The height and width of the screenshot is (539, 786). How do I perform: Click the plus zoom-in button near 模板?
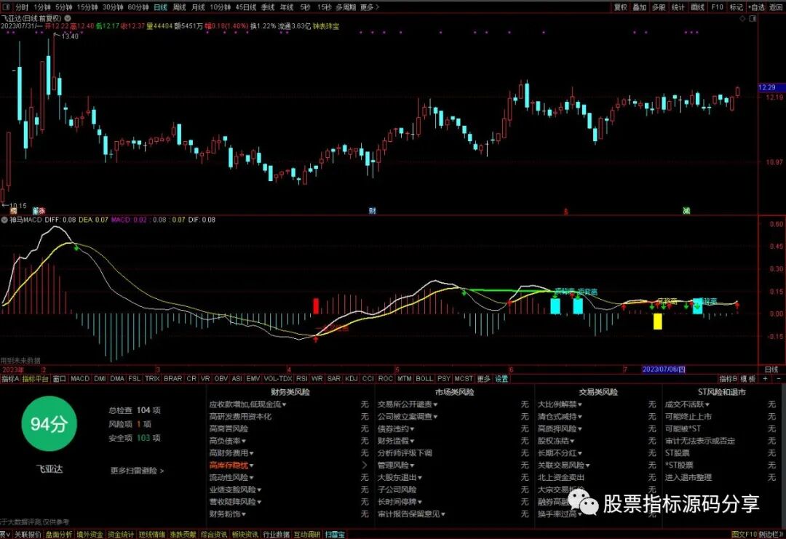[x=765, y=379]
